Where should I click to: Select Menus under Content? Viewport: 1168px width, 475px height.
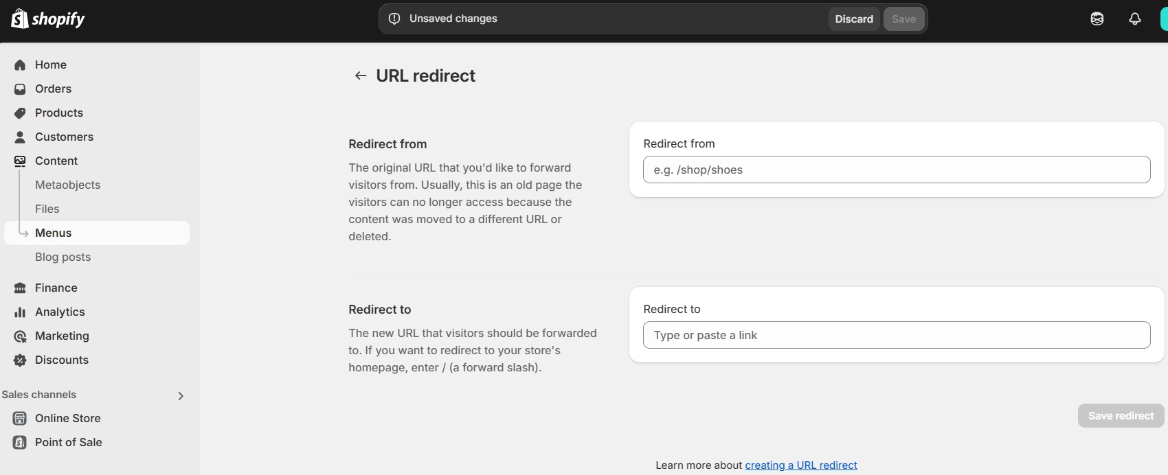53,233
